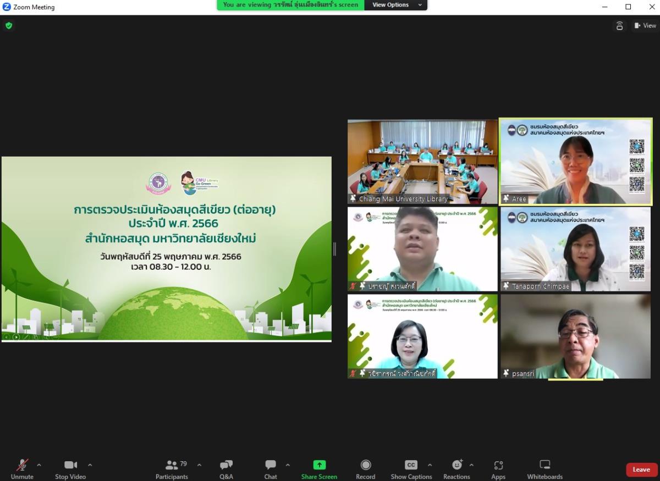Switch layout using View button
Screen dimensions: 660x481
pos(645,25)
